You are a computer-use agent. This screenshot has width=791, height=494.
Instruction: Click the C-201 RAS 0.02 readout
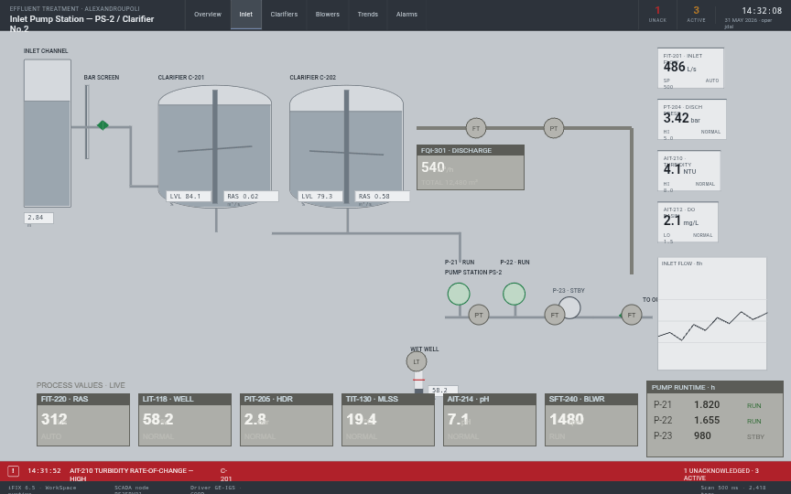[251, 196]
